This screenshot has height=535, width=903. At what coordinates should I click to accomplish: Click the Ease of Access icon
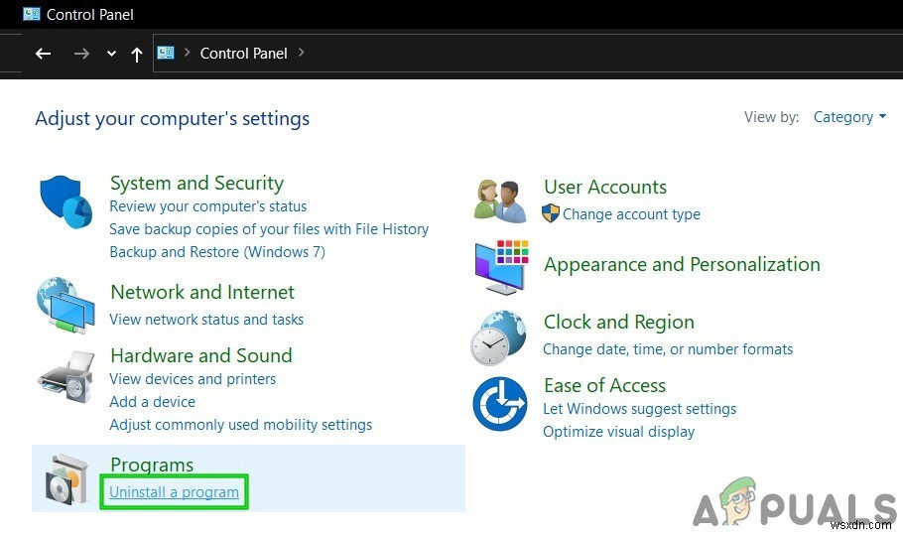[499, 404]
